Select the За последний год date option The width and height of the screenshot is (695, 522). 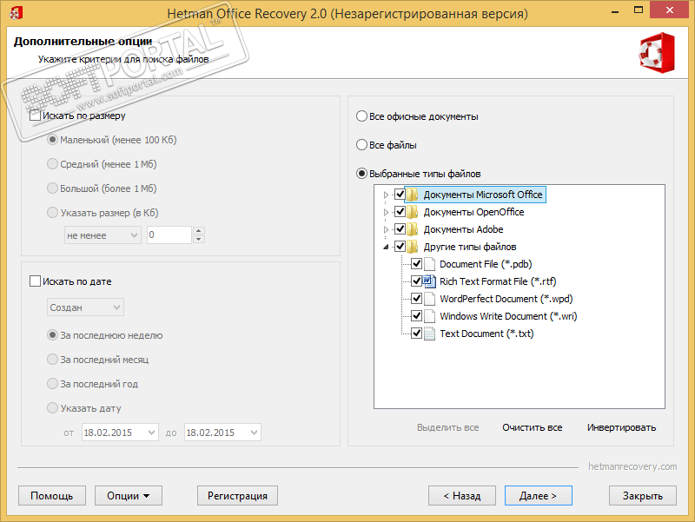52,384
